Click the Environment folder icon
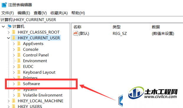The width and height of the screenshot is (183, 108). 19,61
